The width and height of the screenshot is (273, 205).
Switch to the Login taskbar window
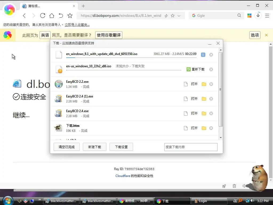[209, 201]
